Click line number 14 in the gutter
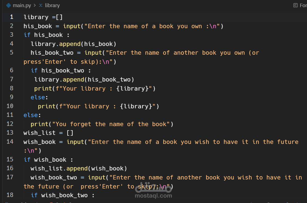Image resolution: width=307 pixels, height=203 pixels. point(10,141)
